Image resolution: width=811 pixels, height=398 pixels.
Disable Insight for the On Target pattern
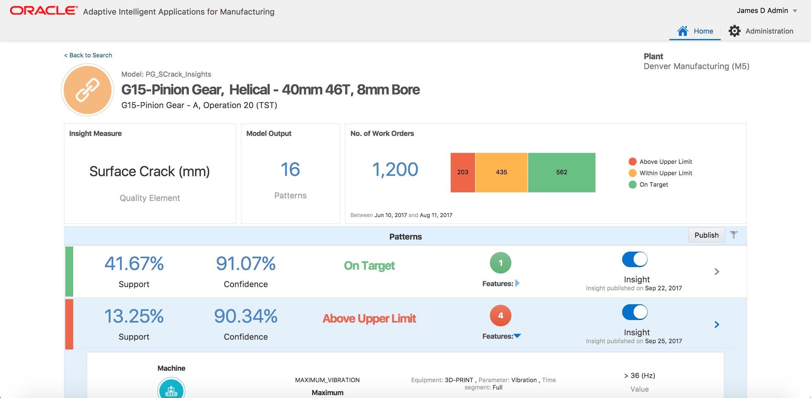coord(635,259)
